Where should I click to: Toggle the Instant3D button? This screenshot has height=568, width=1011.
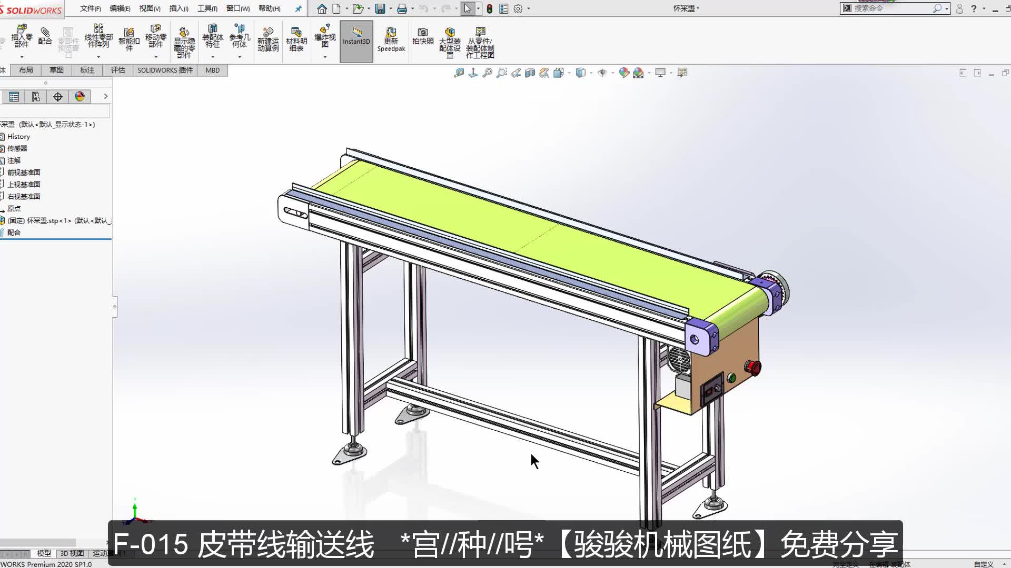click(x=356, y=42)
